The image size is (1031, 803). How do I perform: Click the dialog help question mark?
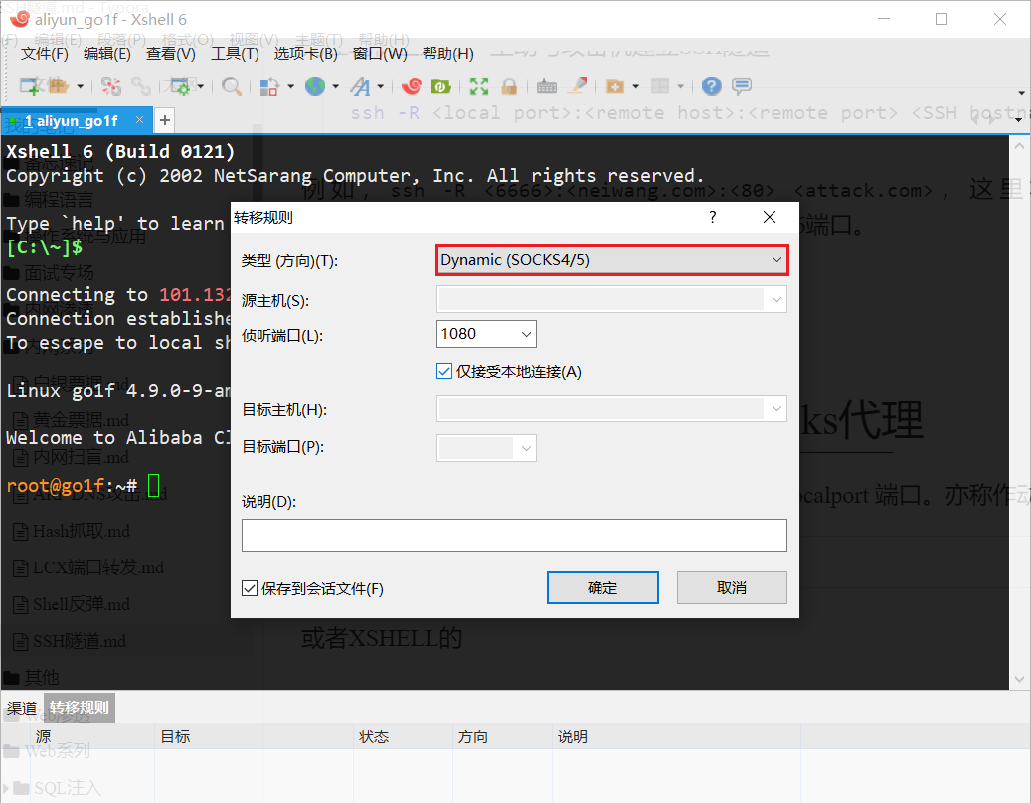click(713, 217)
